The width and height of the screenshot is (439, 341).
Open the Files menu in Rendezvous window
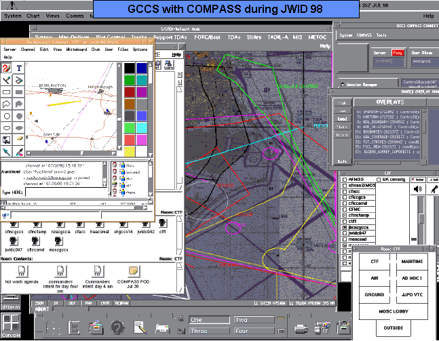(x=123, y=49)
